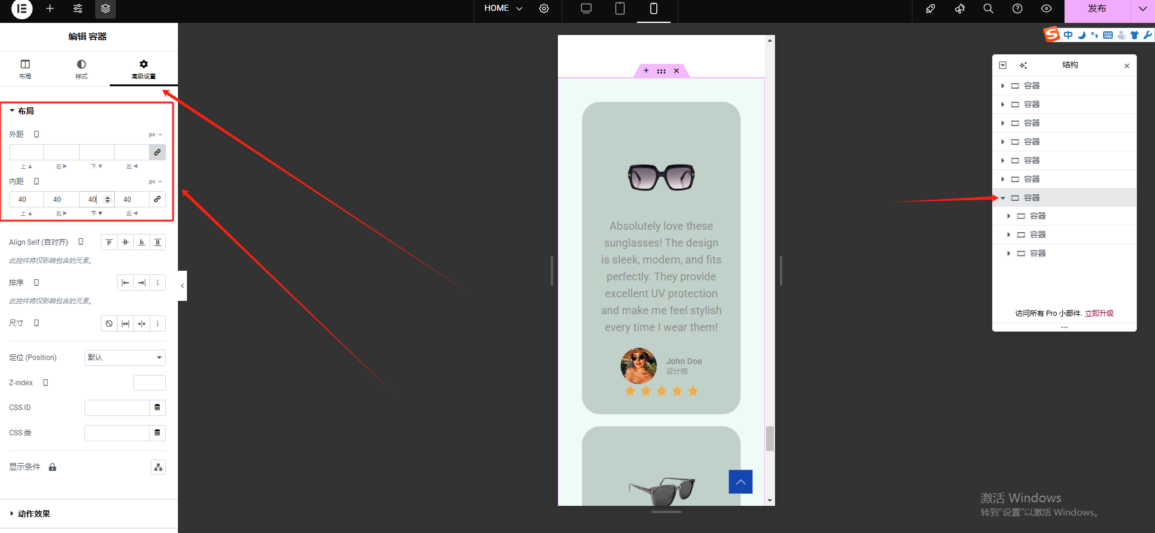Open the Position (定位) dropdown
Viewport: 1155px width, 533px height.
[125, 358]
